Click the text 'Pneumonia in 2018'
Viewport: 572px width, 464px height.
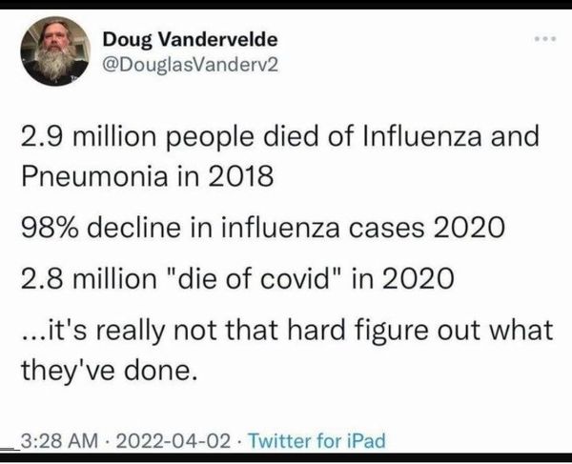(148, 176)
